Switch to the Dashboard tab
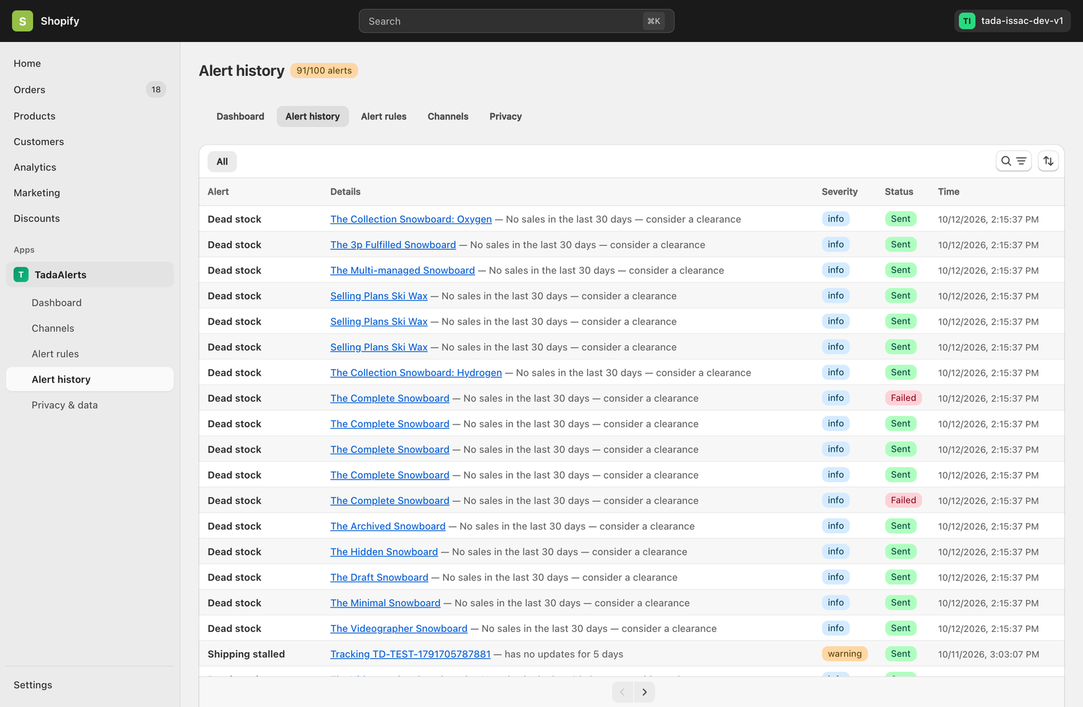 (240, 116)
